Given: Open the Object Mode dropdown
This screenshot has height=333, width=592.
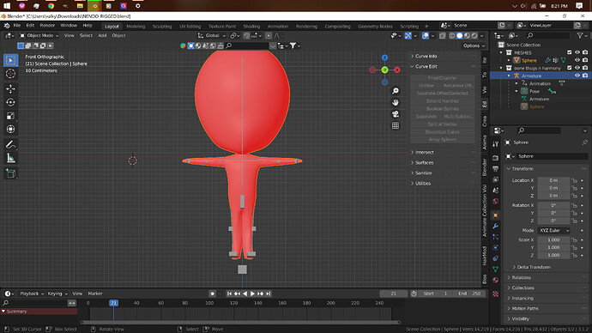Looking at the screenshot, I should [x=39, y=35].
